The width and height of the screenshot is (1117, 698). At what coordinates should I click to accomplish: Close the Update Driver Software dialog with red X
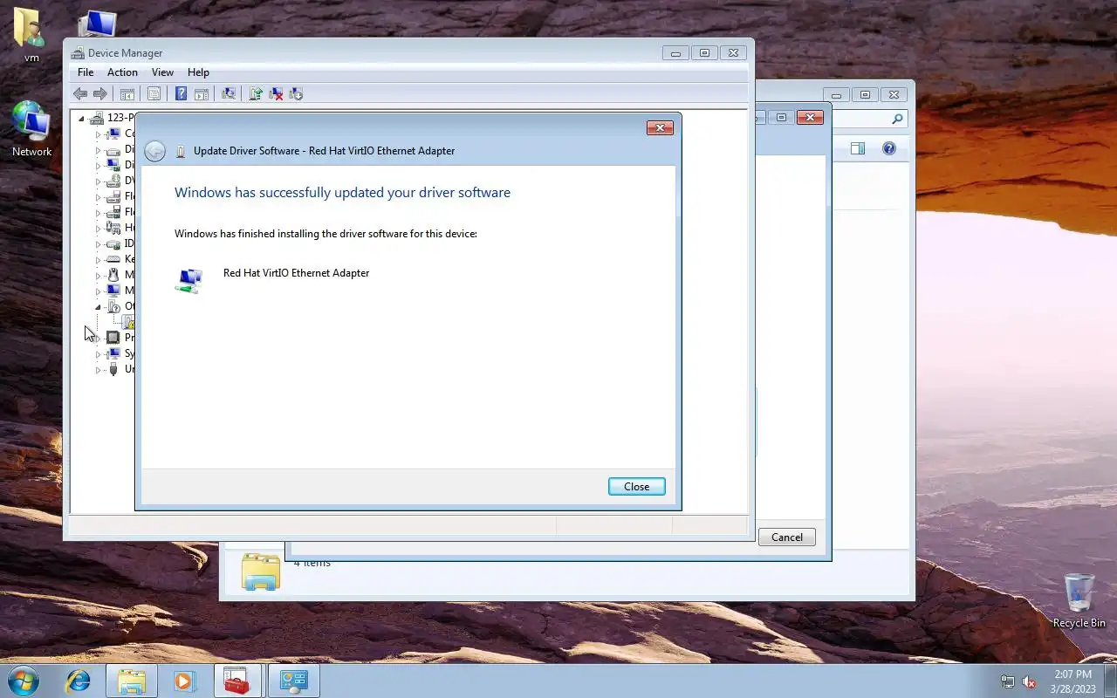coord(660,128)
